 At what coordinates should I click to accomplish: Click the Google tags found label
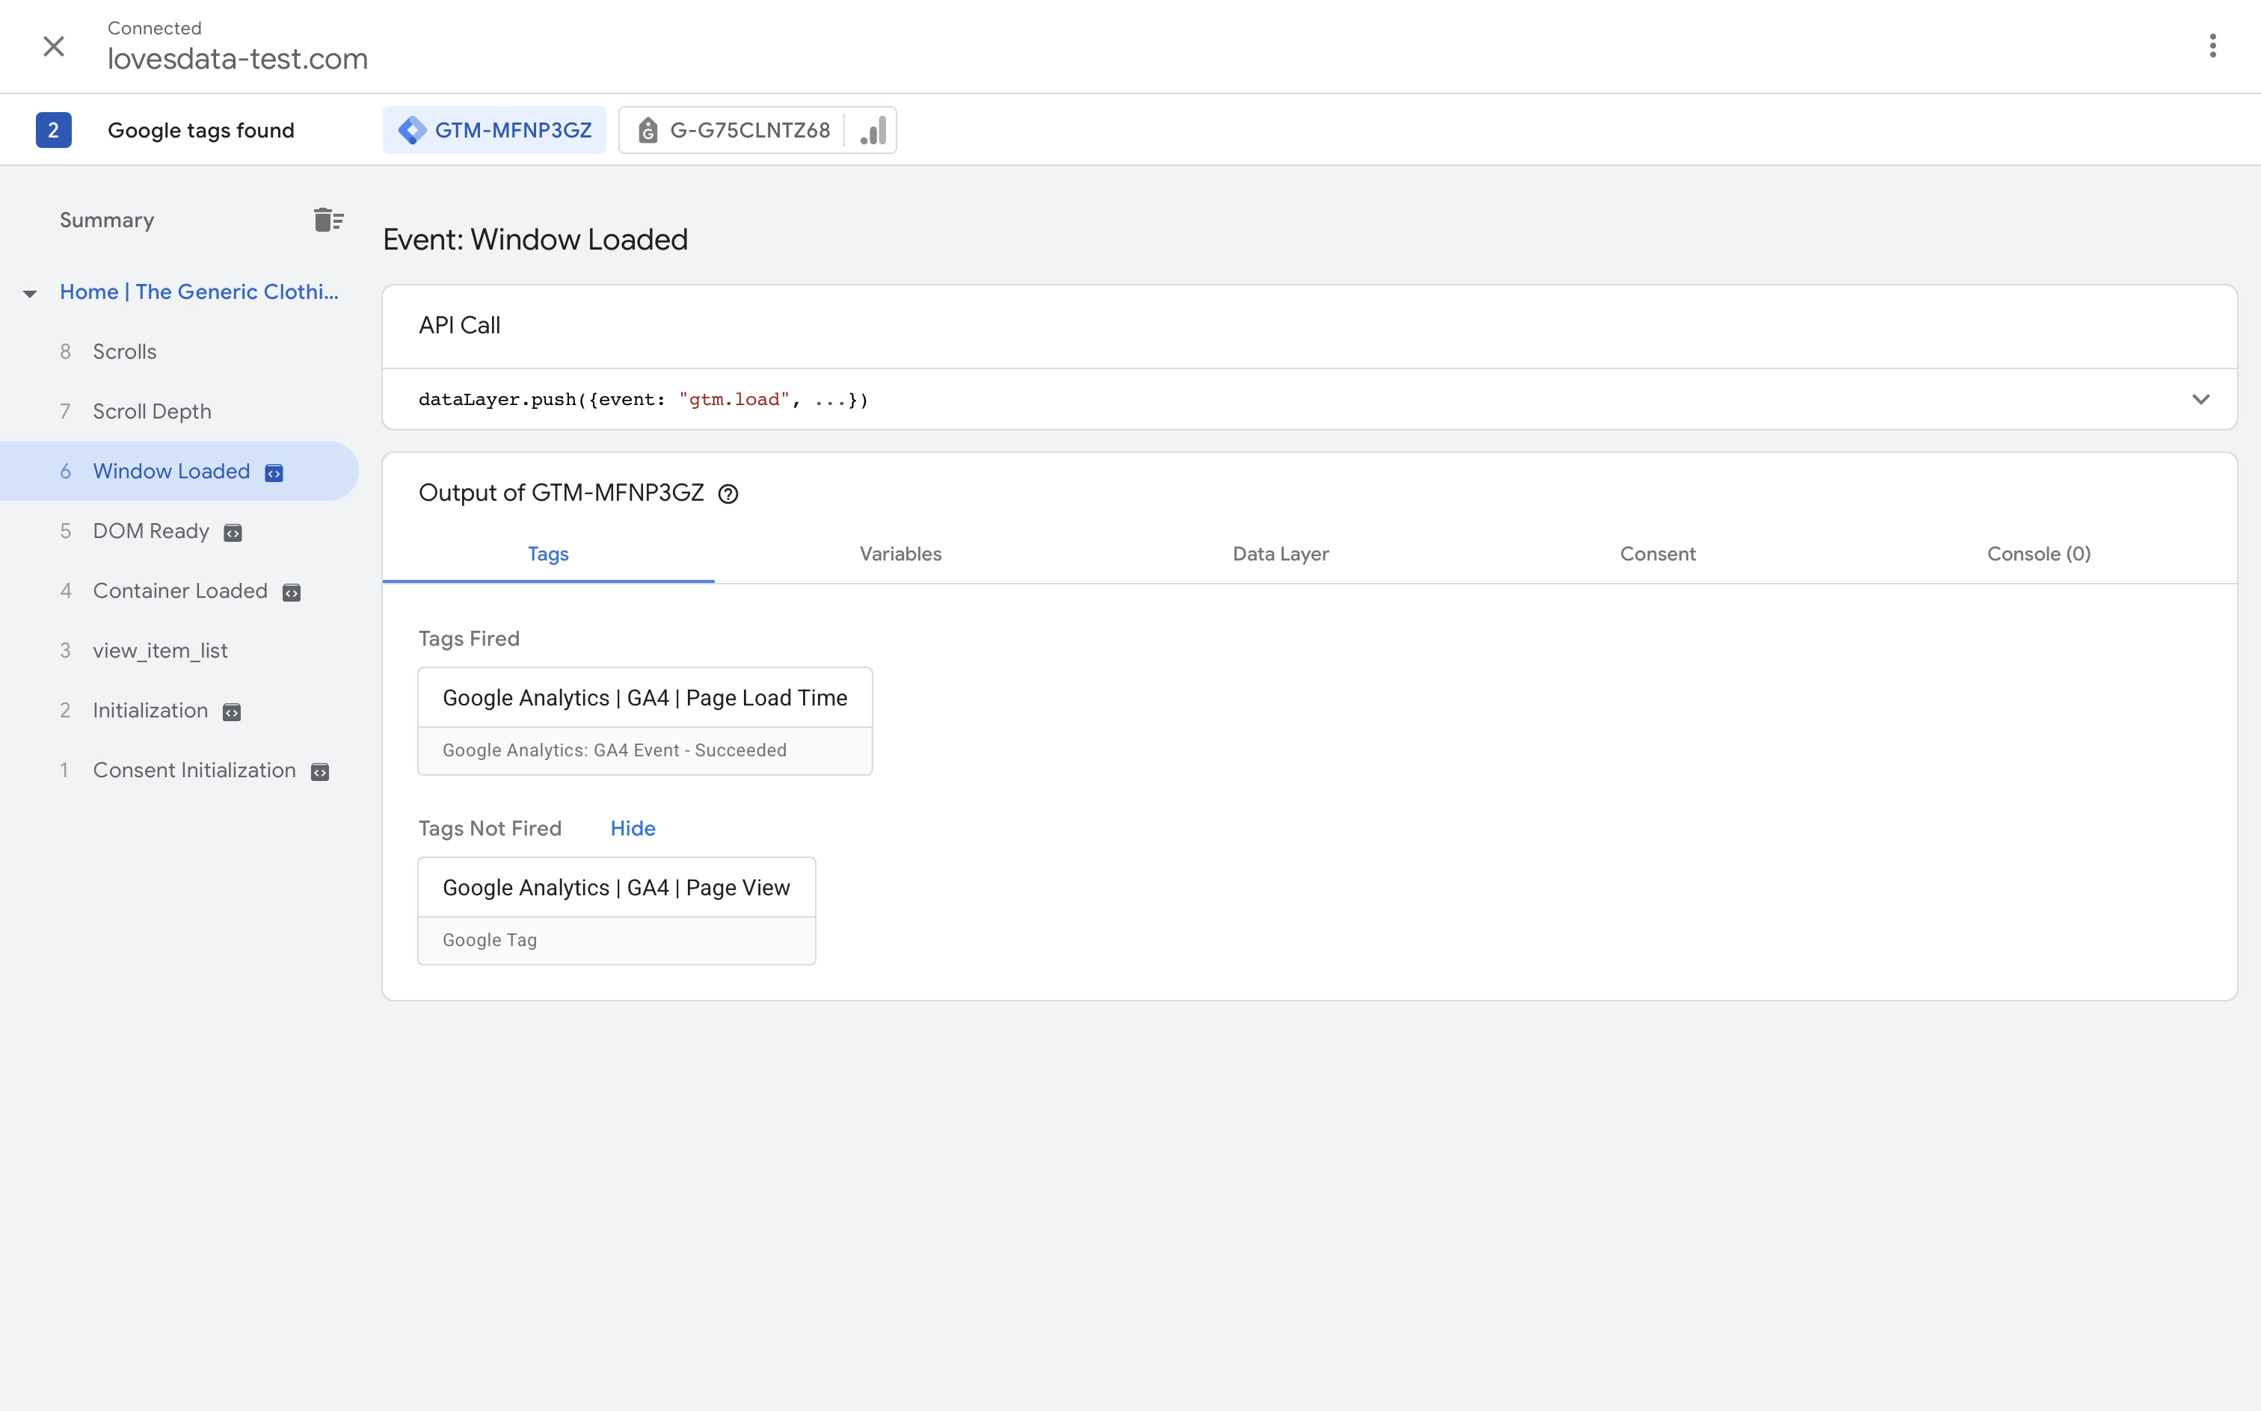[200, 130]
